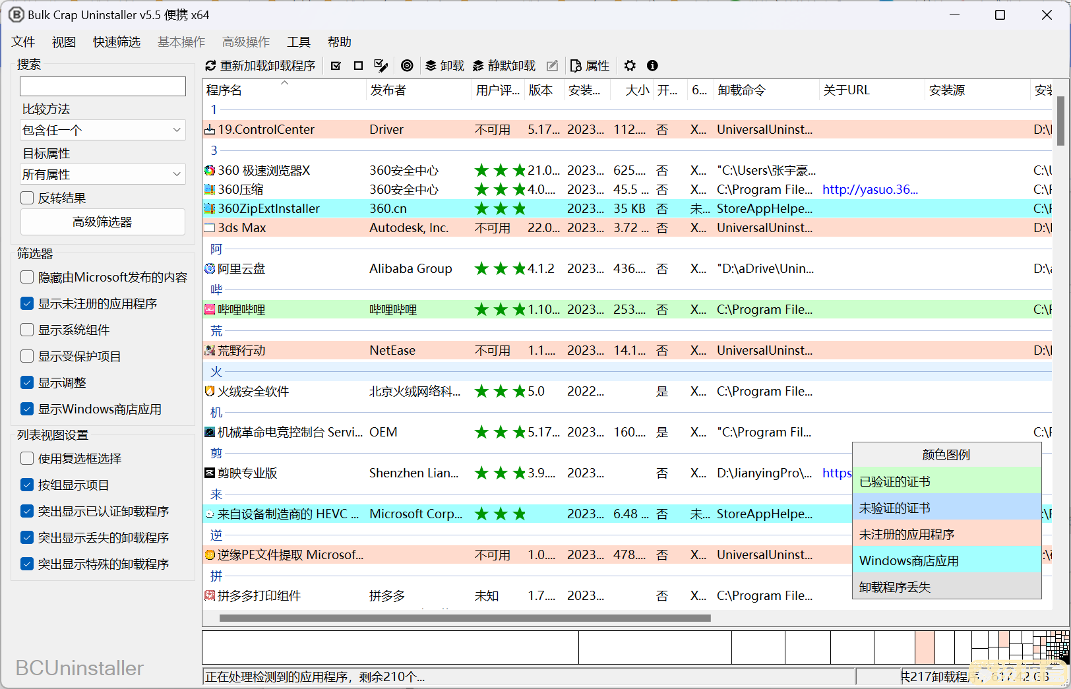Enable 显示受保护项目 checkbox
The image size is (1071, 689).
(27, 356)
